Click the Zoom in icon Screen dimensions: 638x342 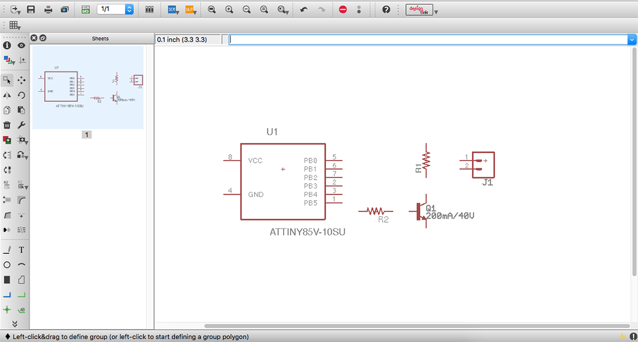pyautogui.click(x=229, y=9)
